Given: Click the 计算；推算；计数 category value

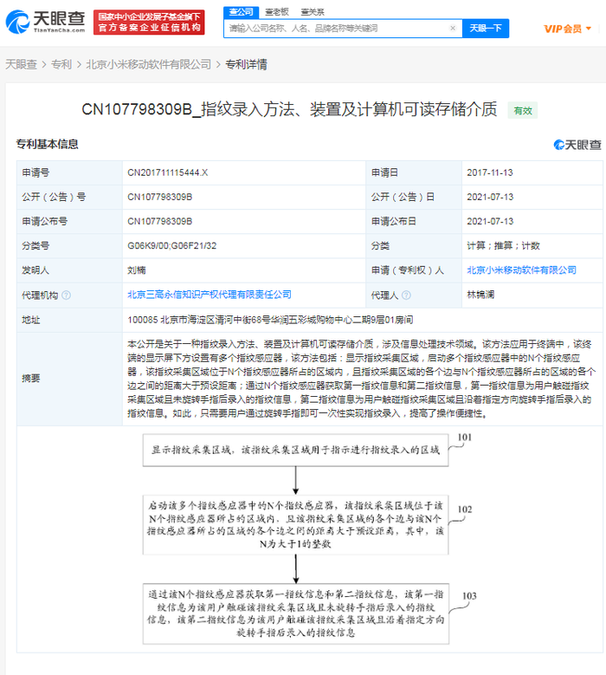Looking at the screenshot, I should 503,246.
